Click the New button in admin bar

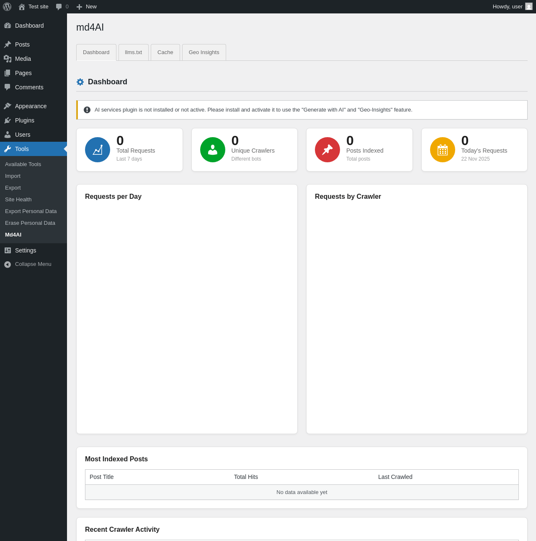(x=87, y=7)
